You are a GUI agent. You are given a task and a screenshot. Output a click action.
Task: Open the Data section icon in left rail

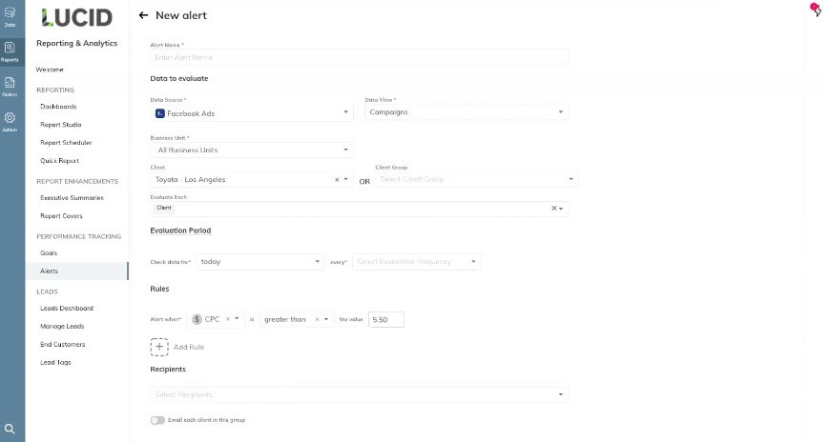tap(10, 16)
